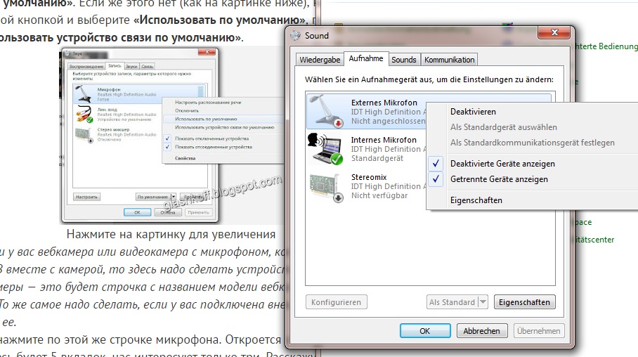Switch to the Wiedergabe tab
The width and height of the screenshot is (638, 357).
pyautogui.click(x=320, y=60)
